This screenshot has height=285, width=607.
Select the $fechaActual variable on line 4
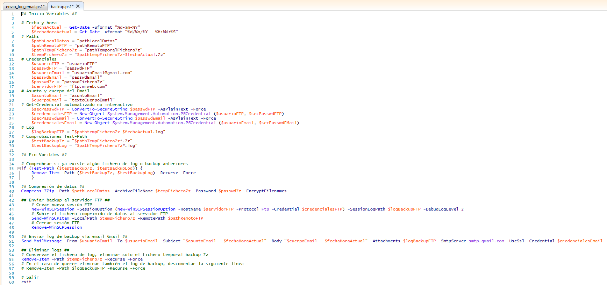click(47, 28)
